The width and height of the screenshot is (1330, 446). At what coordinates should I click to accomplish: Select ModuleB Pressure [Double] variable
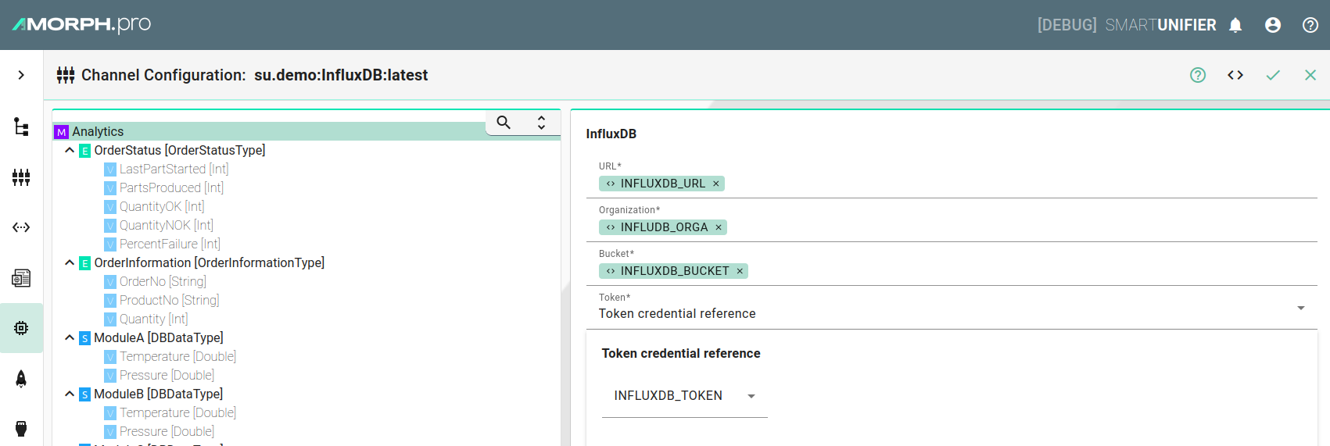(167, 431)
